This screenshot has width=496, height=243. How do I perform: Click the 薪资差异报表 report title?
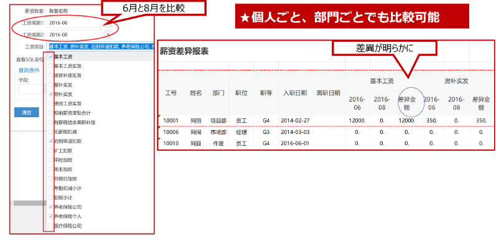[x=184, y=51]
